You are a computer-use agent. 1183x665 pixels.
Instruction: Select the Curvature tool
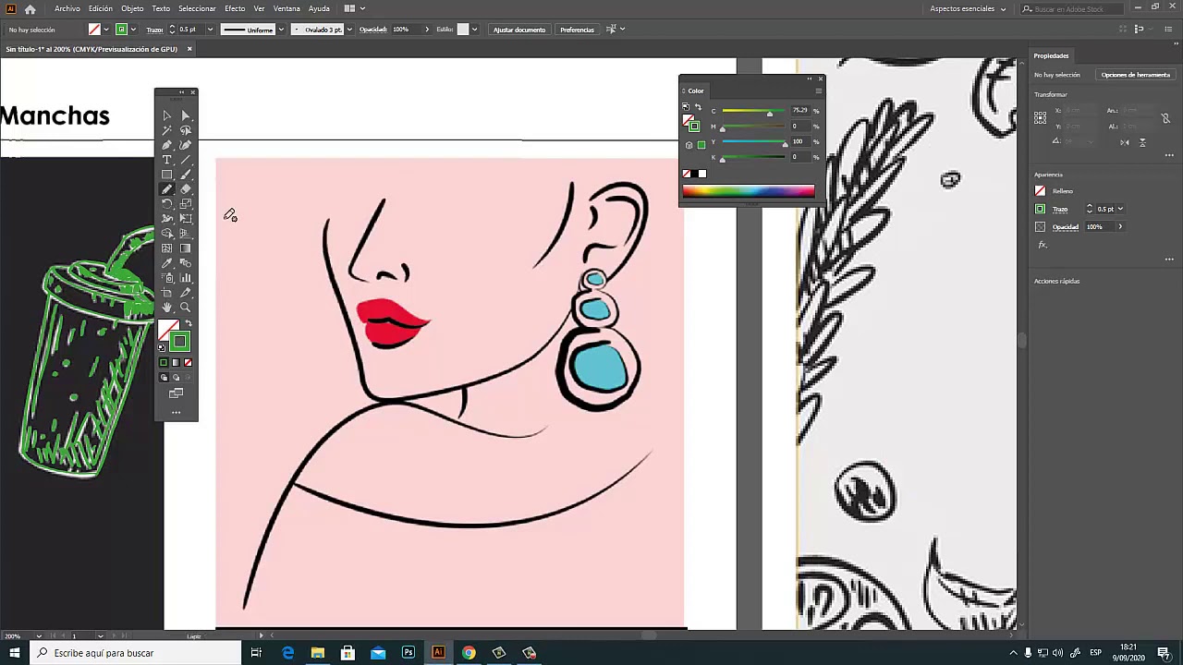pyautogui.click(x=186, y=145)
